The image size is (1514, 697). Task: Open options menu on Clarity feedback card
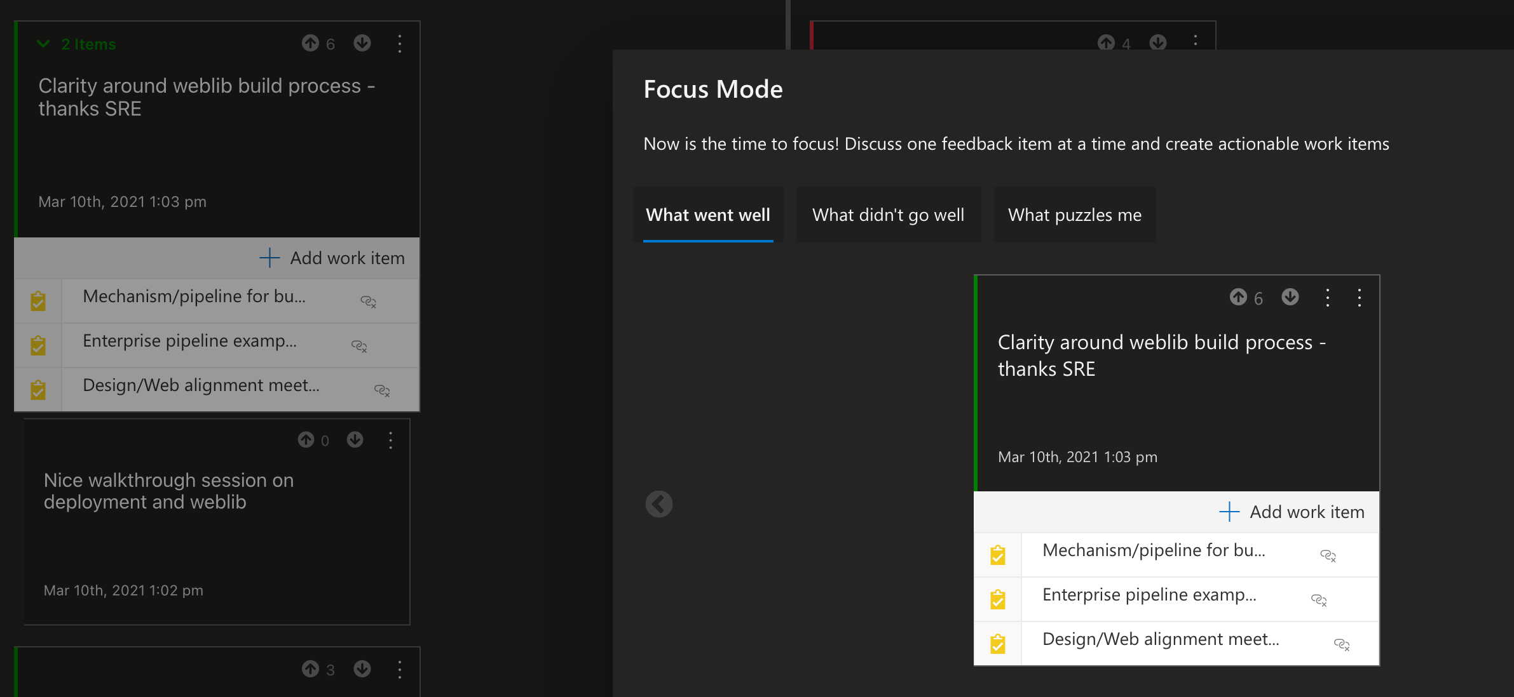400,44
